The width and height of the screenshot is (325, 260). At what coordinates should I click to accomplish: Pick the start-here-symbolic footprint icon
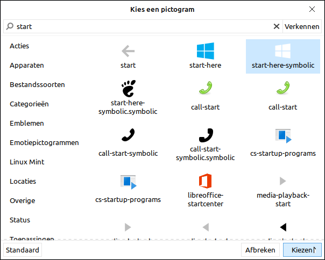(128, 89)
